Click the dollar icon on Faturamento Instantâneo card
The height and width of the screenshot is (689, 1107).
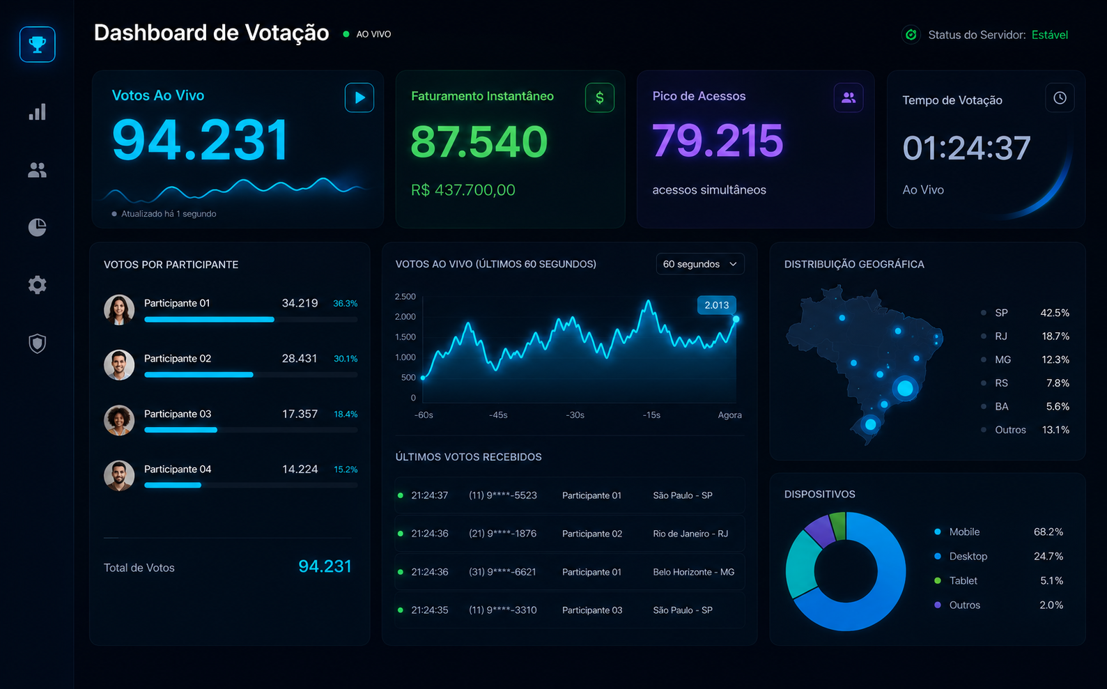click(x=600, y=98)
